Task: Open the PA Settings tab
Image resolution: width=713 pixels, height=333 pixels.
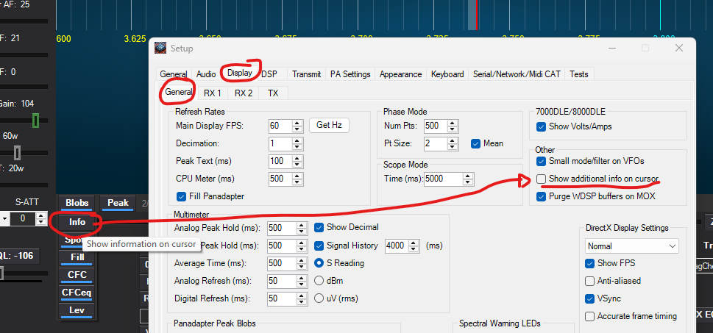Action: [x=350, y=74]
